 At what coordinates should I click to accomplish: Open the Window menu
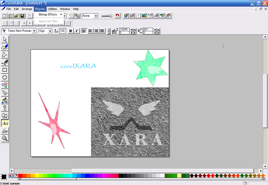pyautogui.click(x=65, y=9)
